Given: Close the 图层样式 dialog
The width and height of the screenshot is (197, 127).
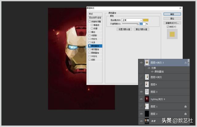Looking at the screenshot, I should pos(180,8).
